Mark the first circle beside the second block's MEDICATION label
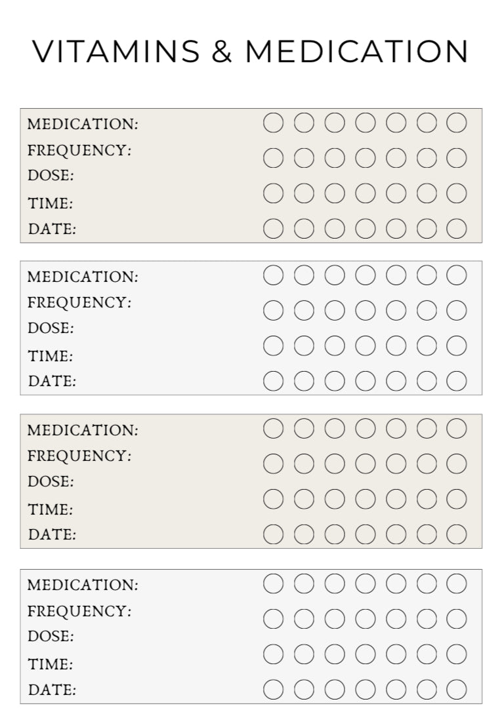This screenshot has height=714, width=502. tap(274, 275)
